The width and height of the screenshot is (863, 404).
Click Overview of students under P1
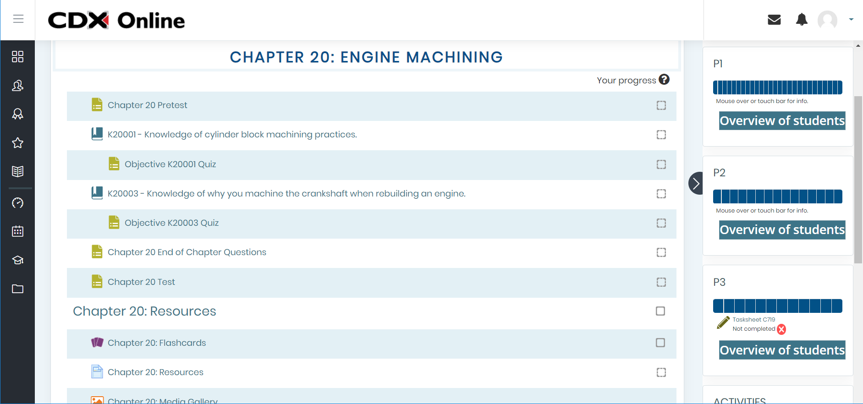[x=782, y=121]
